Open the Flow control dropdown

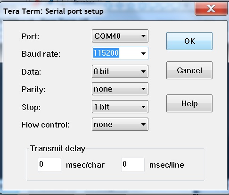120,124
